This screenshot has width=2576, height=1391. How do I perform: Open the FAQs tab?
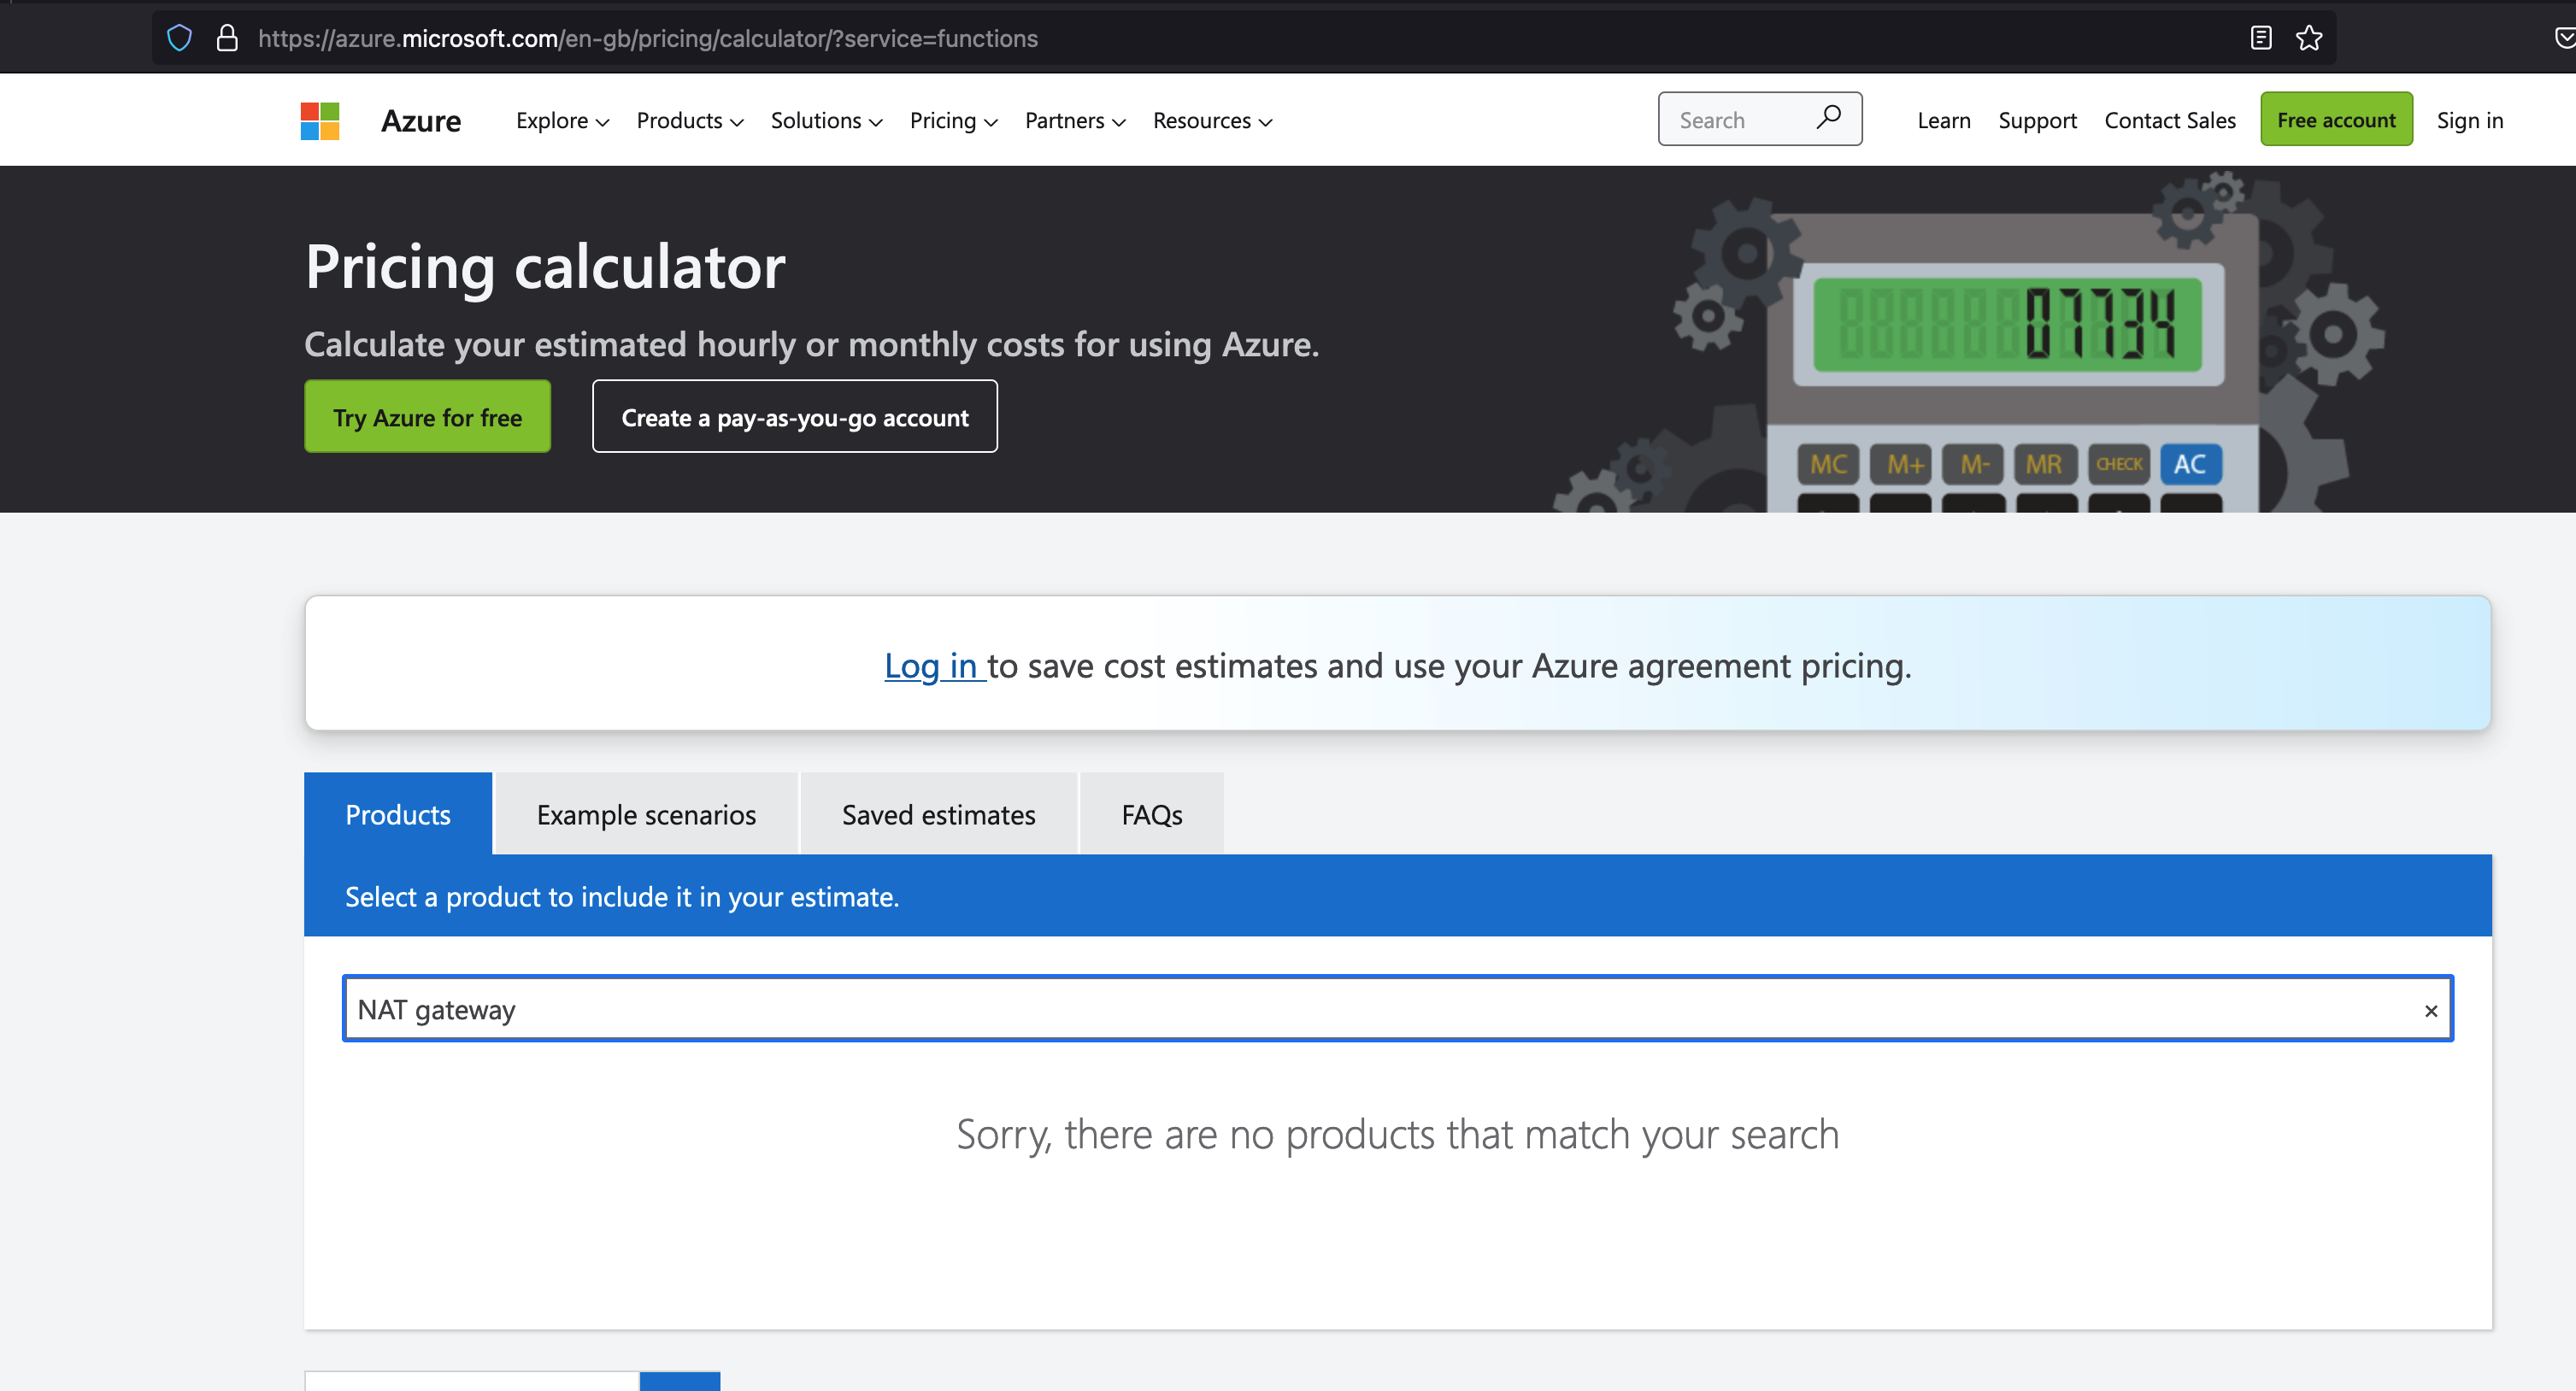point(1152,814)
